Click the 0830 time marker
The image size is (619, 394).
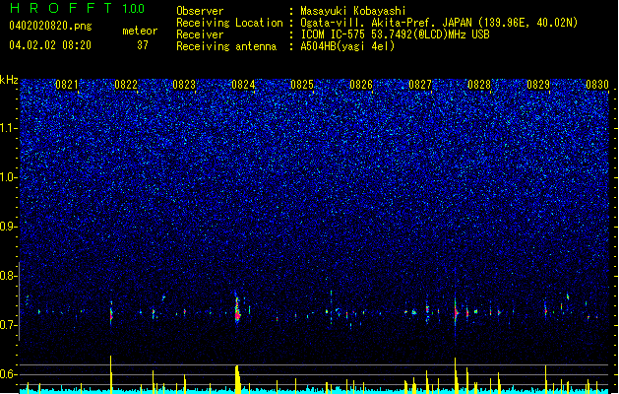(597, 85)
